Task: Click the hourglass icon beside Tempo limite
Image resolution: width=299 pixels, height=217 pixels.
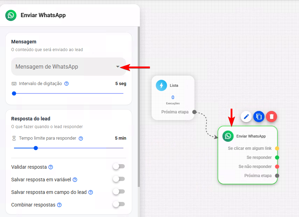Action: point(14,138)
